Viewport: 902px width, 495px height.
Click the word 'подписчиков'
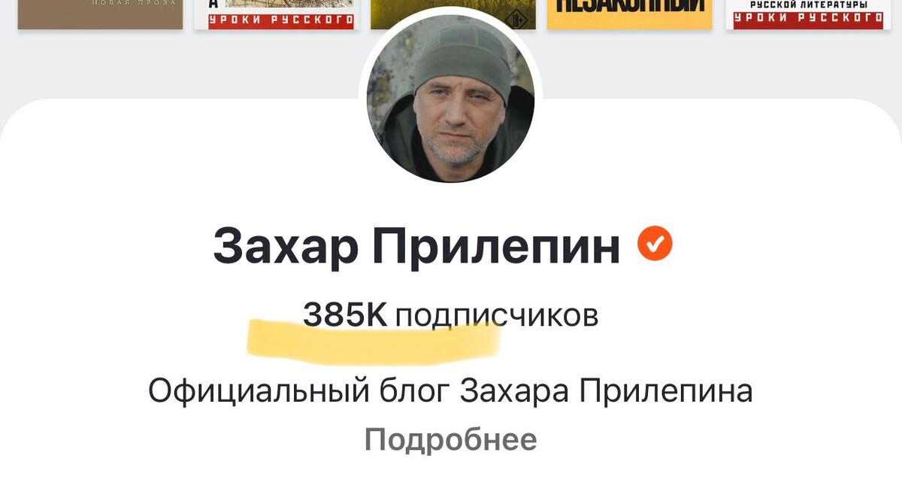tap(497, 317)
